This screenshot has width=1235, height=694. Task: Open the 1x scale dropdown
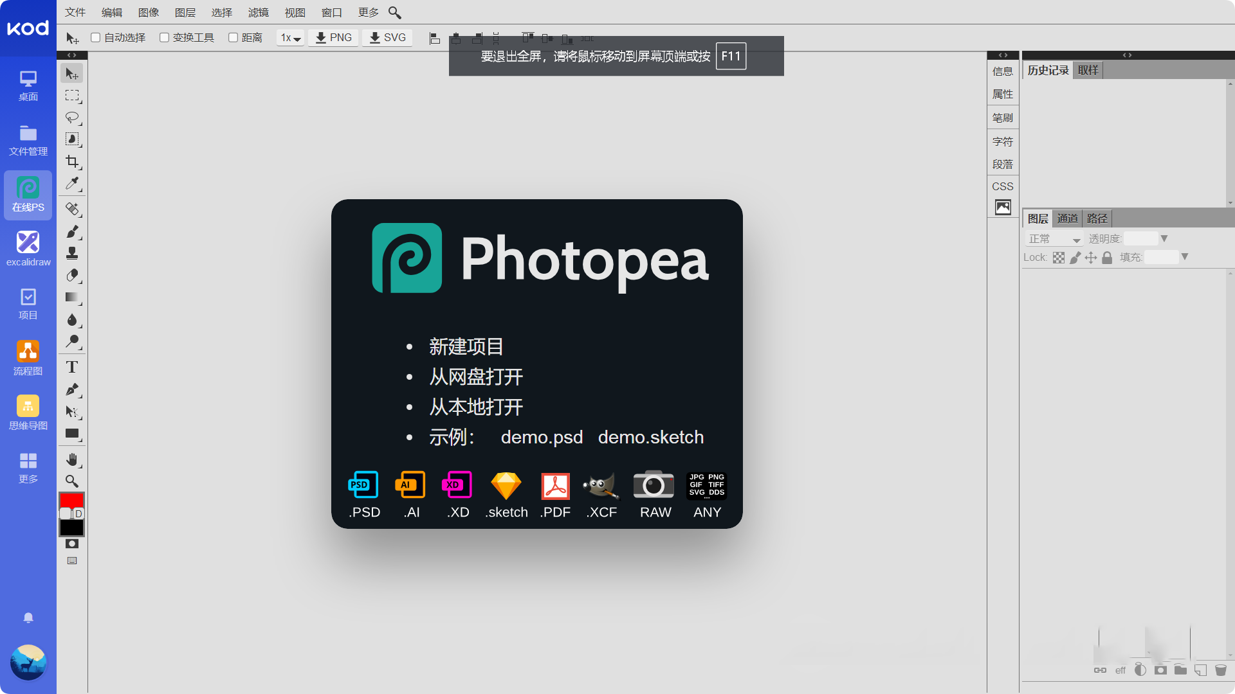tap(291, 38)
